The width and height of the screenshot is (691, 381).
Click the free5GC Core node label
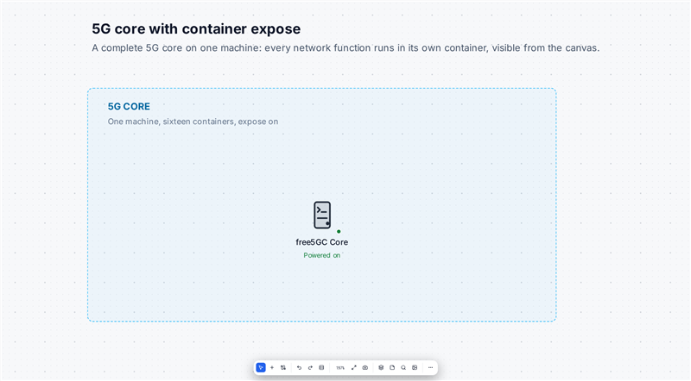(321, 242)
